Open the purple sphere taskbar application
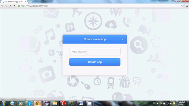The image size is (189, 106). point(47,103)
